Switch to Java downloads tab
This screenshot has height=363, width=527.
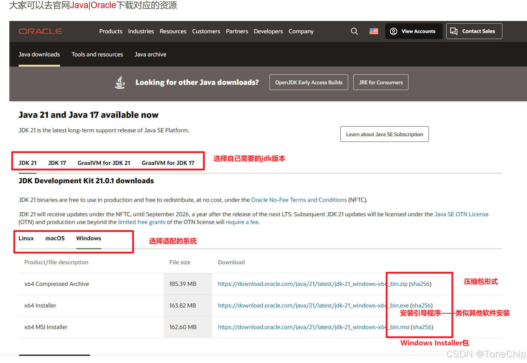[39, 55]
